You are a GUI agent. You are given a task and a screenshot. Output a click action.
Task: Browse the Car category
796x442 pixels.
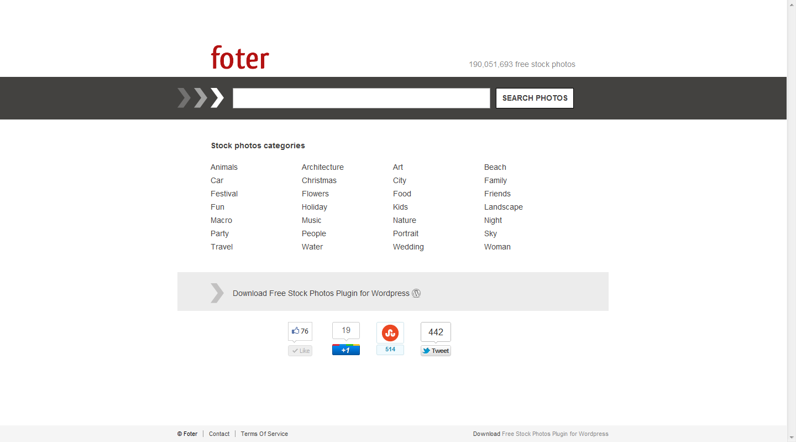217,180
